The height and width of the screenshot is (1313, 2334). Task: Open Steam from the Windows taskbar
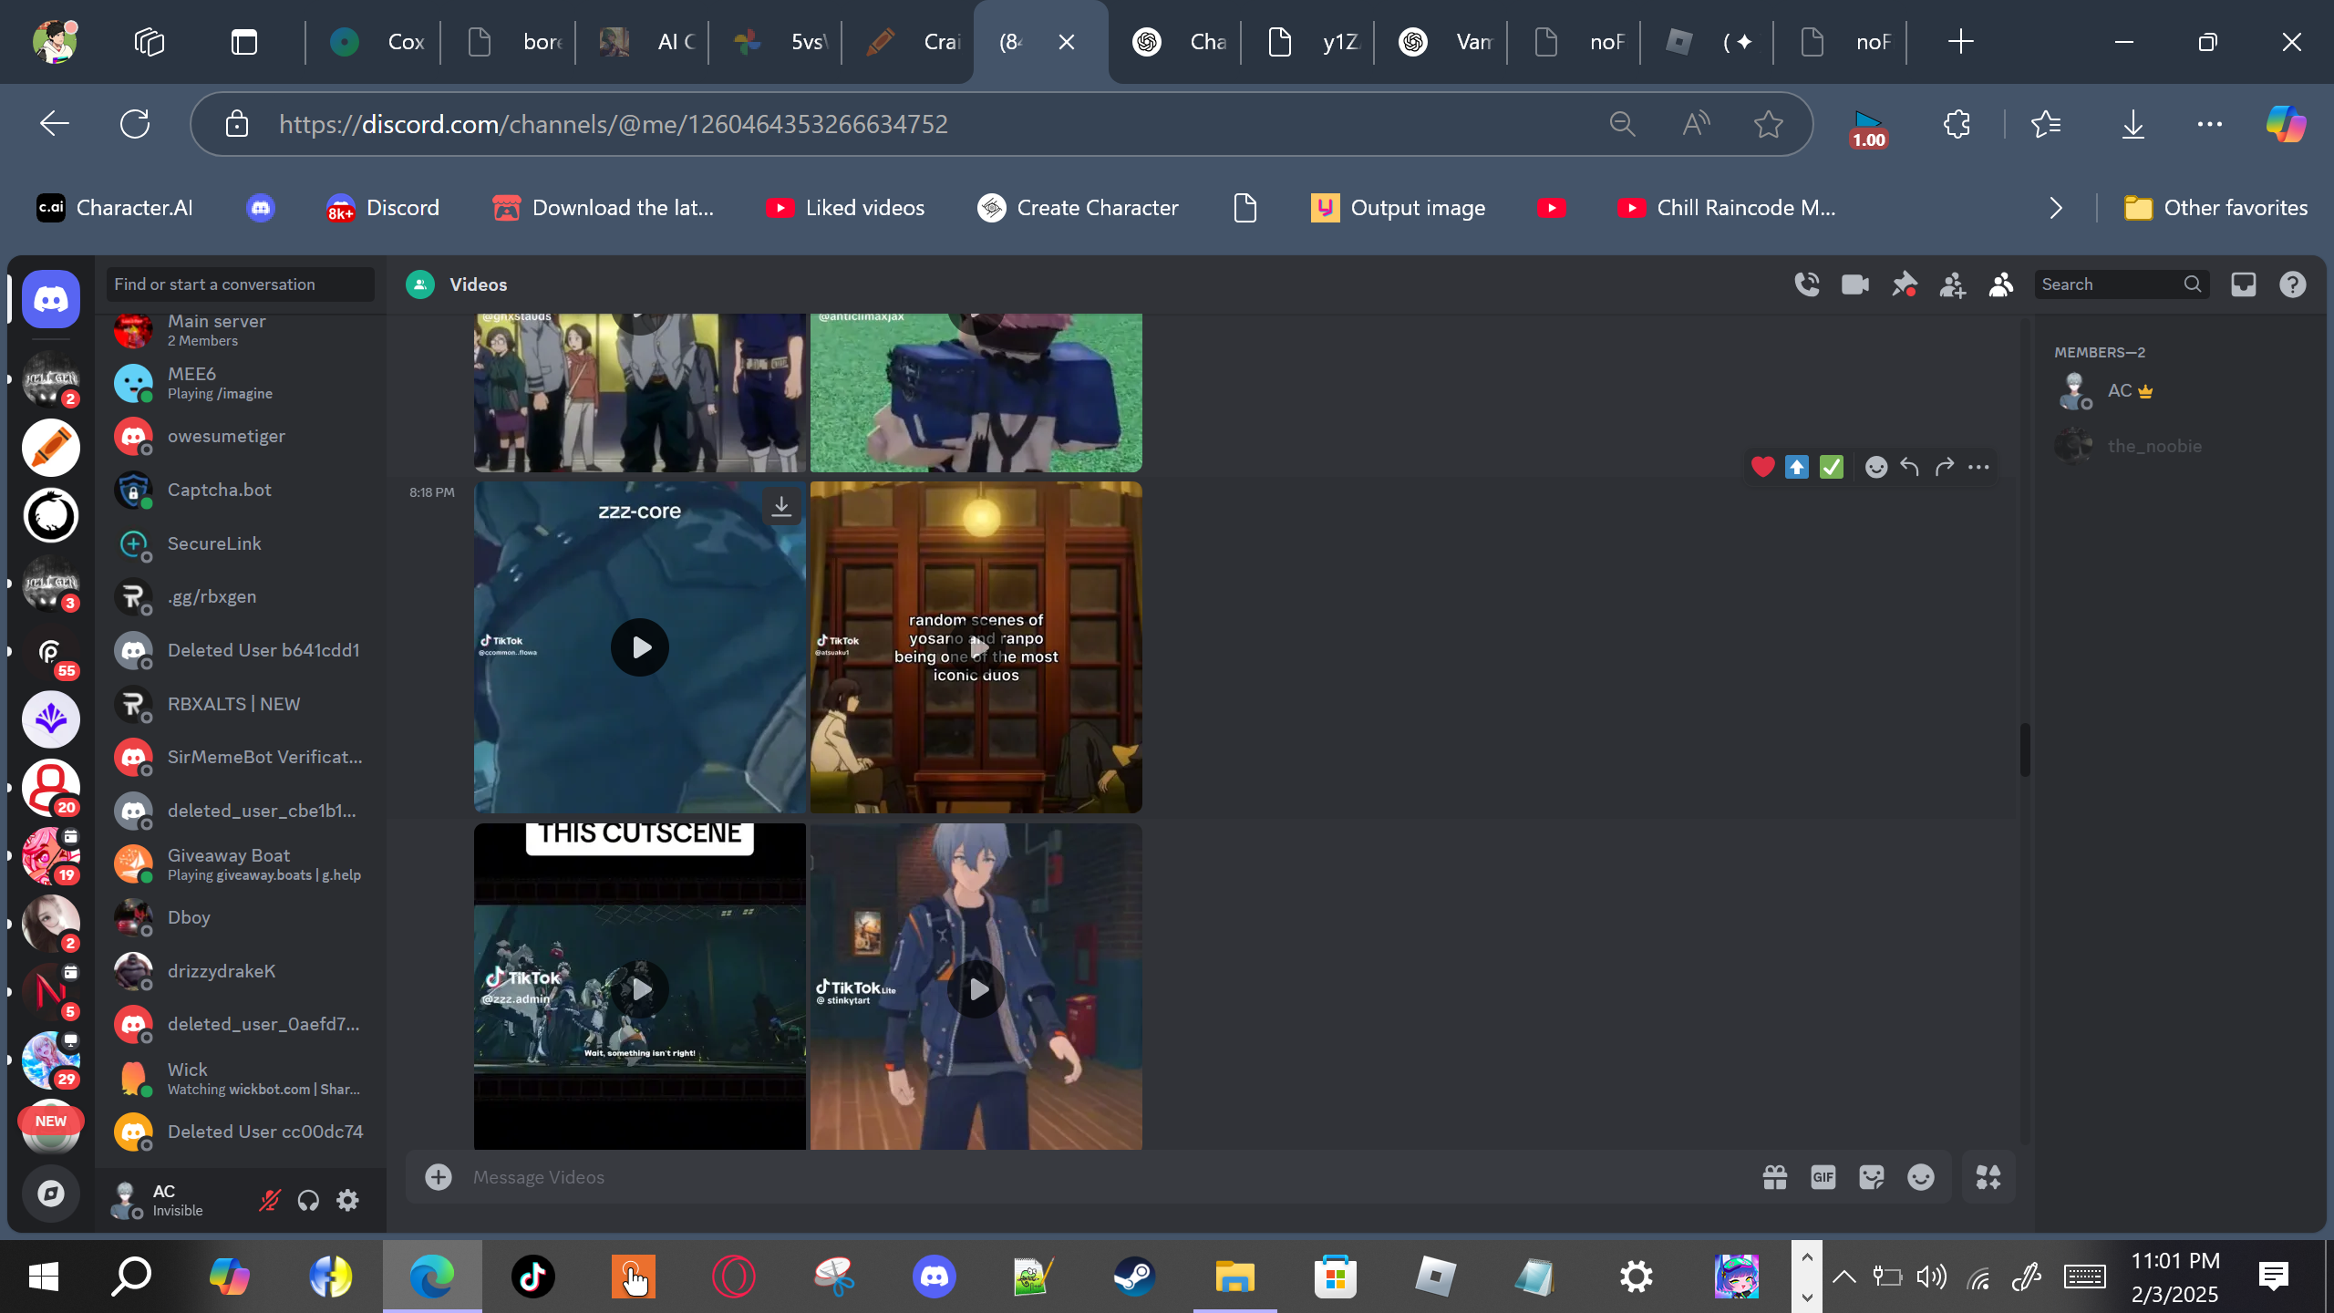pos(1134,1277)
